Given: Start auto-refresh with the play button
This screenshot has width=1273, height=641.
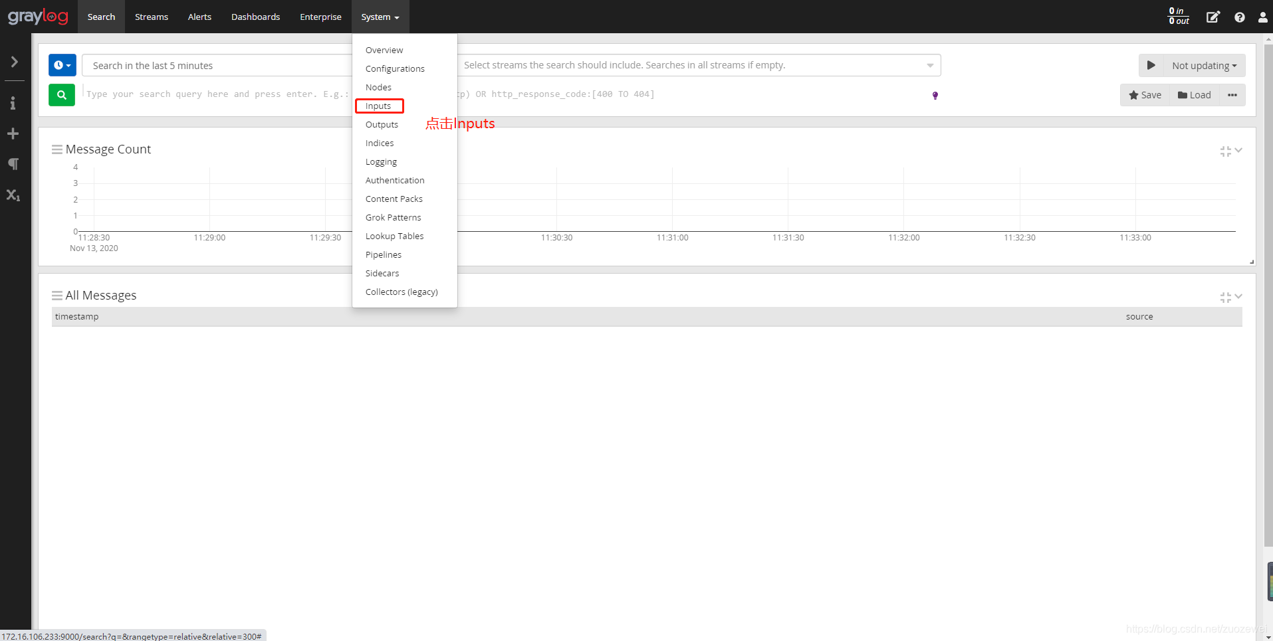Looking at the screenshot, I should [1151, 65].
